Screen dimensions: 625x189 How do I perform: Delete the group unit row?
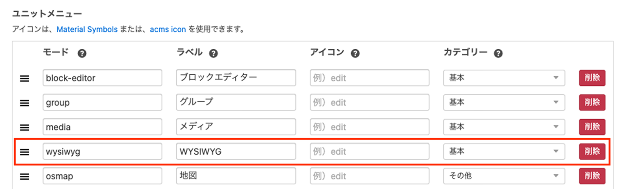tap(592, 103)
